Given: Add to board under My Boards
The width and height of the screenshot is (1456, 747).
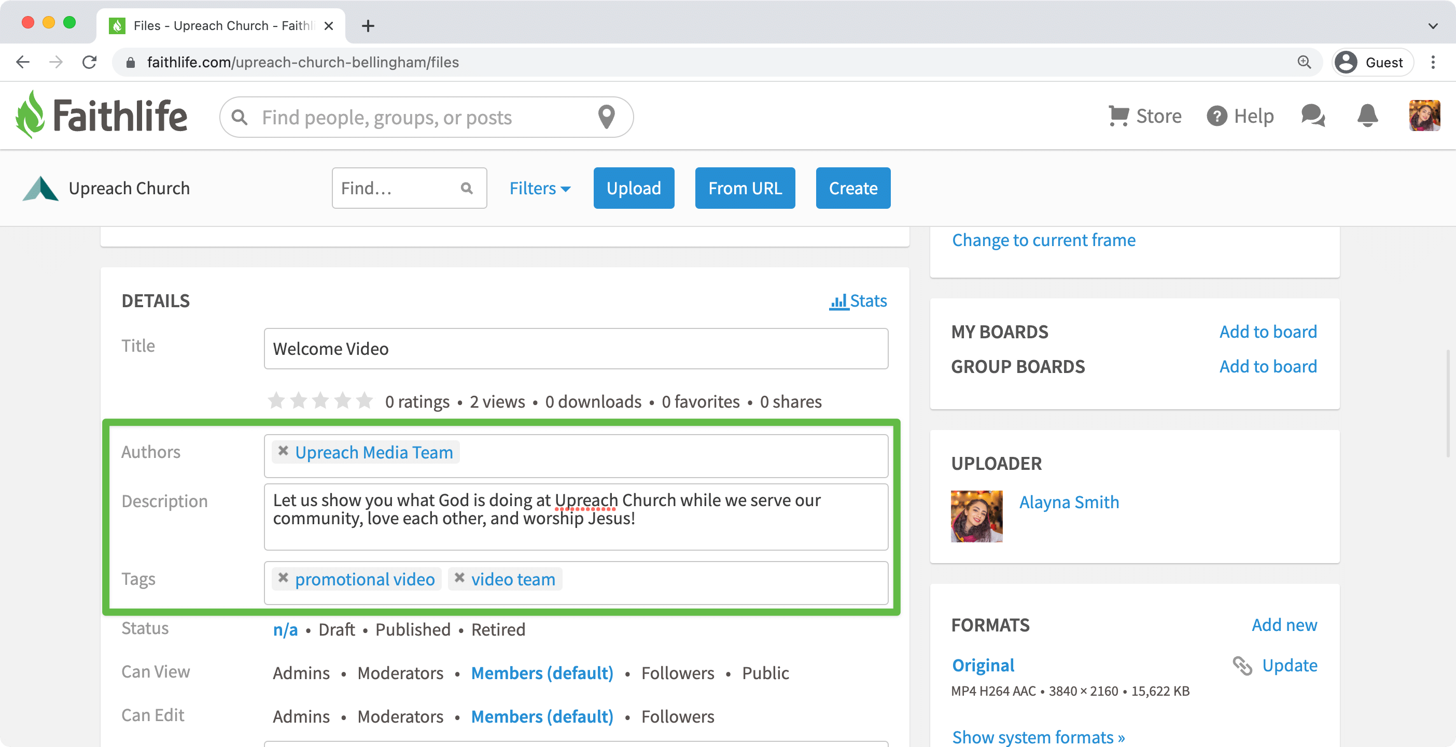Looking at the screenshot, I should click(x=1268, y=332).
